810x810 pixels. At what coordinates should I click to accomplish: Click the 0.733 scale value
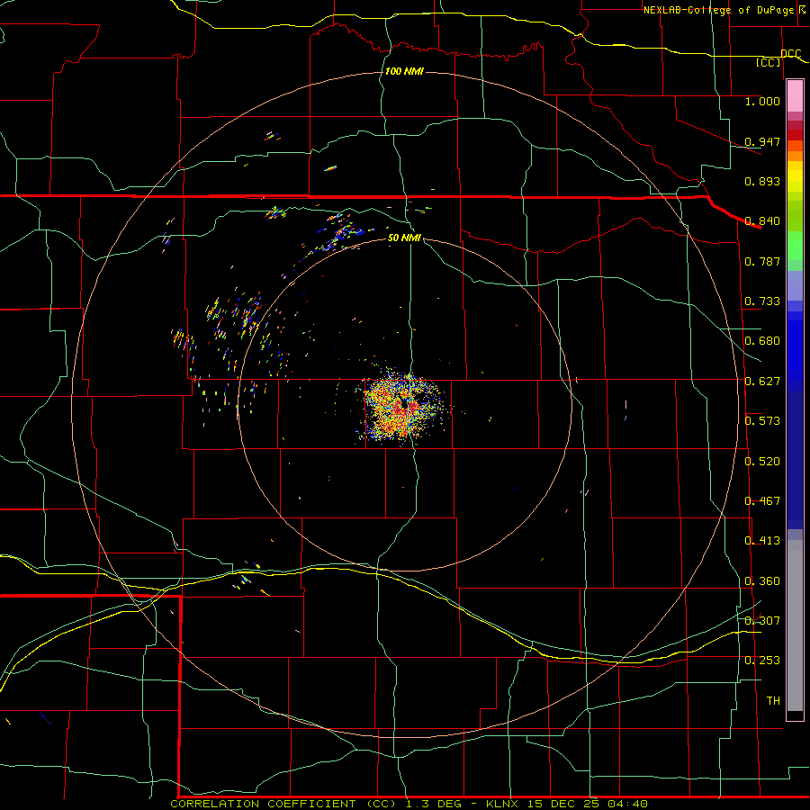pos(762,301)
